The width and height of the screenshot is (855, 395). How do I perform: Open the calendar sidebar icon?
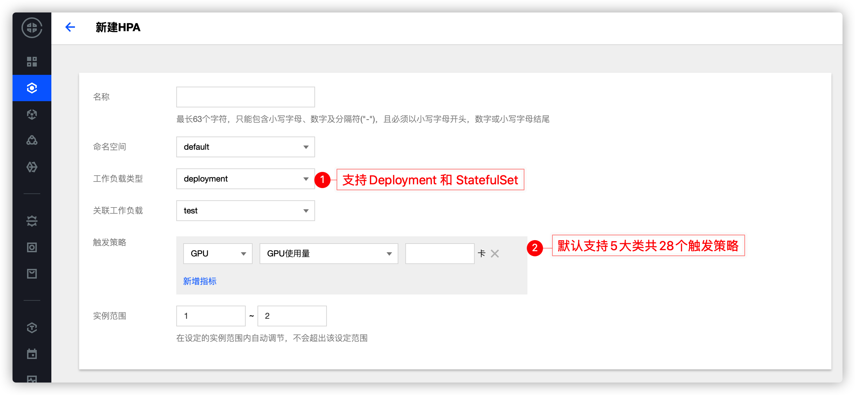(x=32, y=354)
